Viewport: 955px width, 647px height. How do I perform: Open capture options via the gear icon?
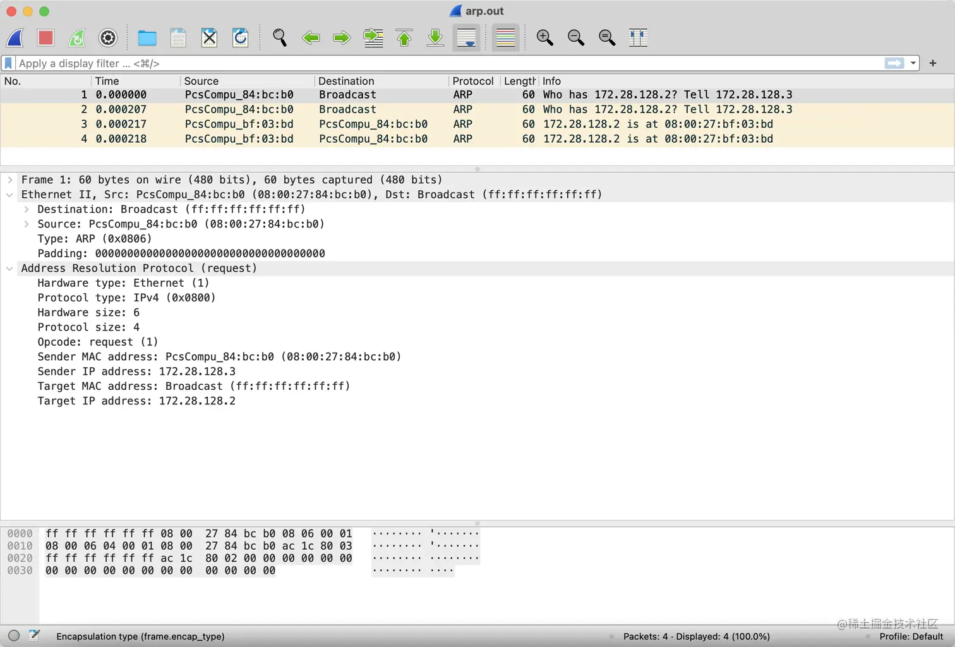[x=108, y=38]
